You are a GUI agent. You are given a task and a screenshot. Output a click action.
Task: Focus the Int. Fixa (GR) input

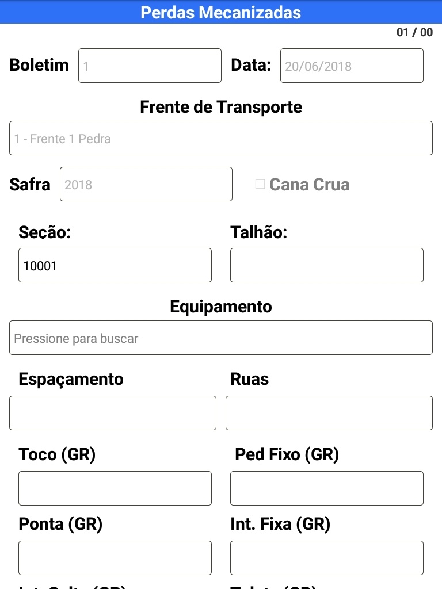tap(327, 558)
